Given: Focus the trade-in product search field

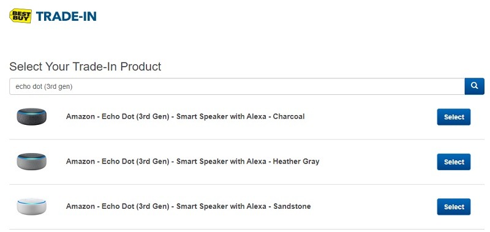Looking at the screenshot, I should click(x=237, y=86).
